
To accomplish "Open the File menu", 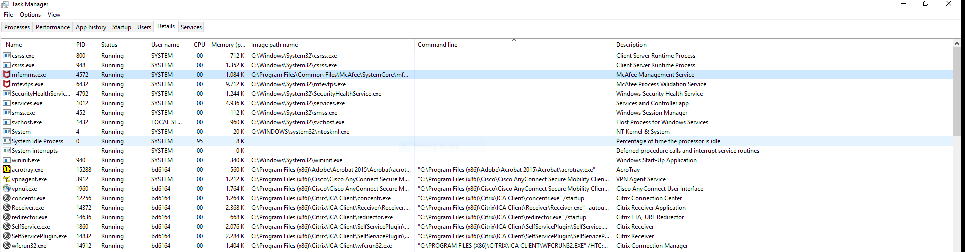I will click(8, 15).
